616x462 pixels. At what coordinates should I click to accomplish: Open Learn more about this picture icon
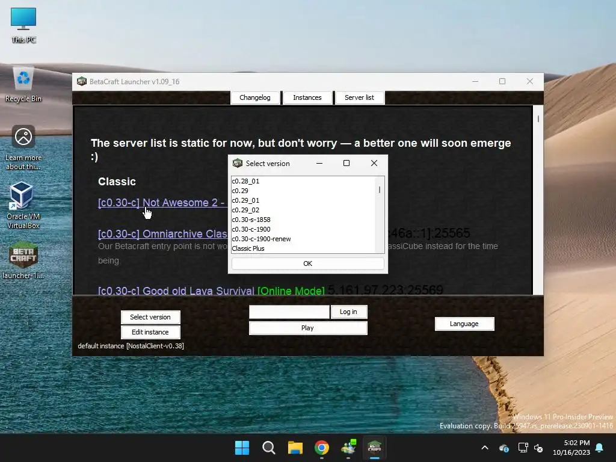point(23,148)
